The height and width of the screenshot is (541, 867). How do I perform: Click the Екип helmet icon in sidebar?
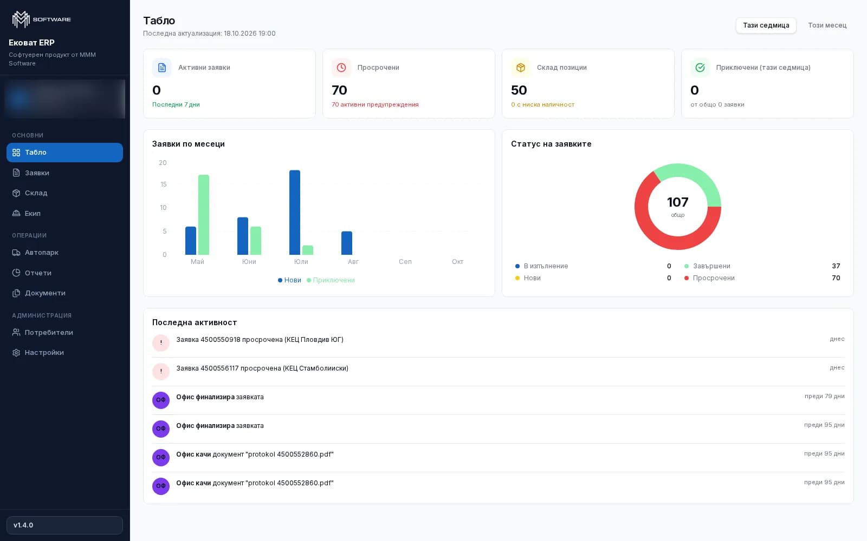coord(16,214)
